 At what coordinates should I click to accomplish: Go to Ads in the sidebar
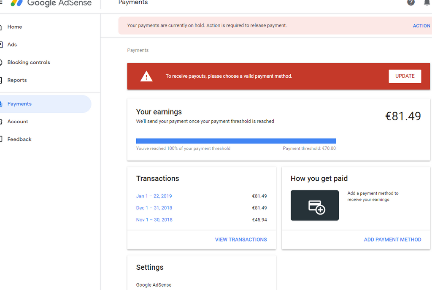coord(12,45)
